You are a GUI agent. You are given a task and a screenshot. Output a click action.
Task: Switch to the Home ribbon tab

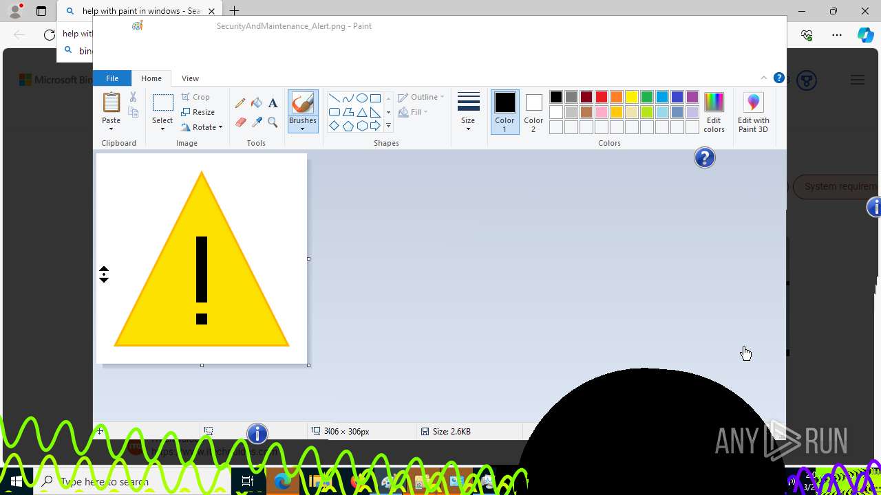[x=151, y=78]
